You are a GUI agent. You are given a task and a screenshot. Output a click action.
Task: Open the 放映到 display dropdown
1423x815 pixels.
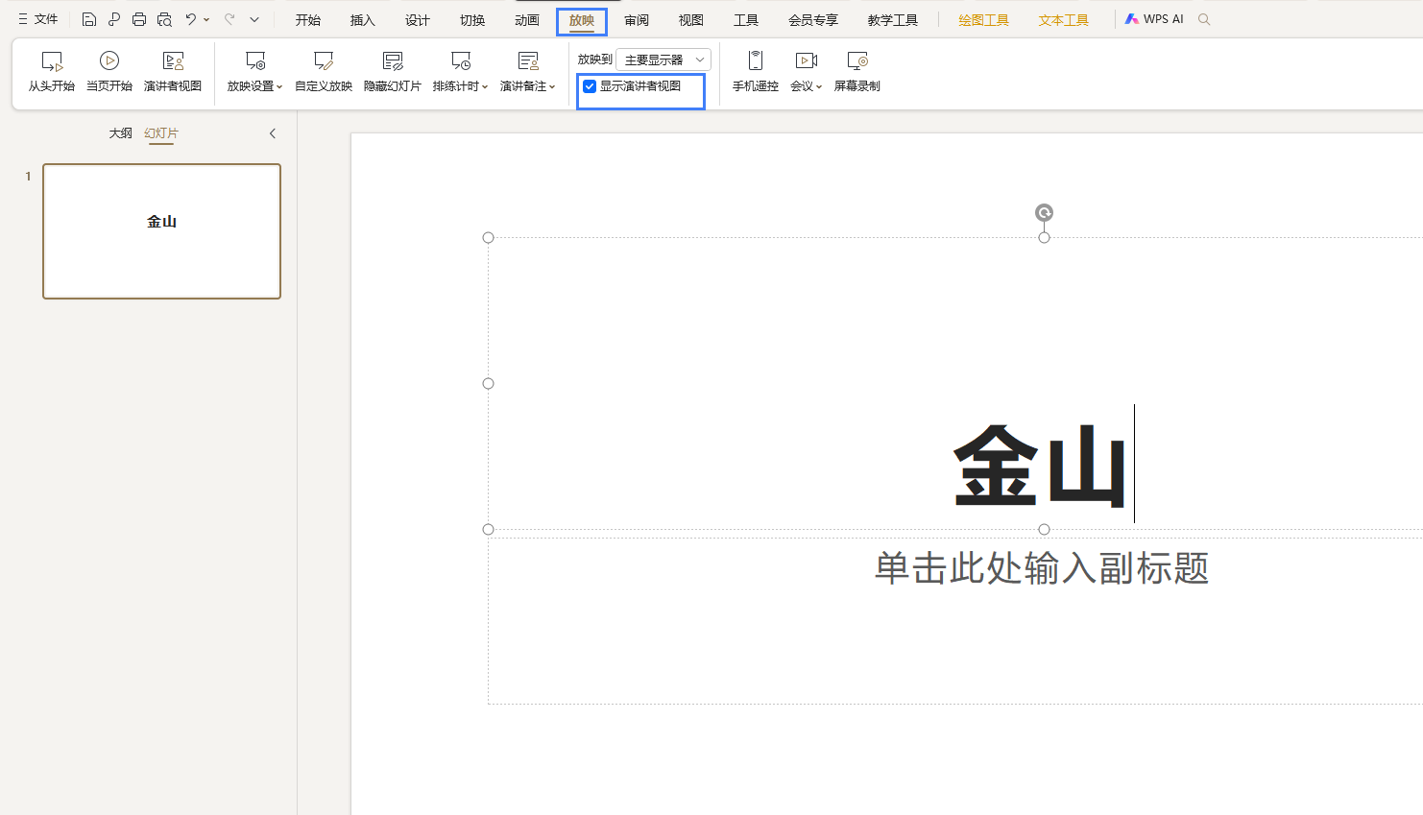663,60
